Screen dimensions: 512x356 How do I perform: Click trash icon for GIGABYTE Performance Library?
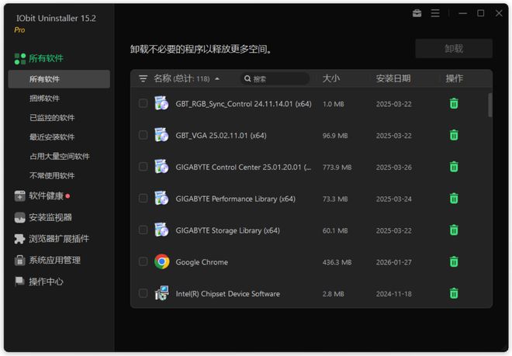coord(454,199)
